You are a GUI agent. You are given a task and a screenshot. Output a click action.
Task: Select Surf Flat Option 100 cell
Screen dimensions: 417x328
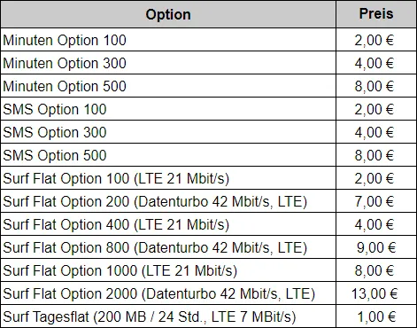tap(168, 178)
